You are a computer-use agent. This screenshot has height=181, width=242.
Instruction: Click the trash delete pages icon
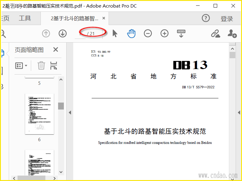(x=41, y=65)
